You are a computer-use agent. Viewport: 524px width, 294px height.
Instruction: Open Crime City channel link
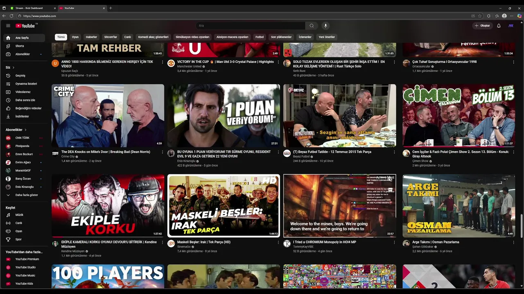68,156
